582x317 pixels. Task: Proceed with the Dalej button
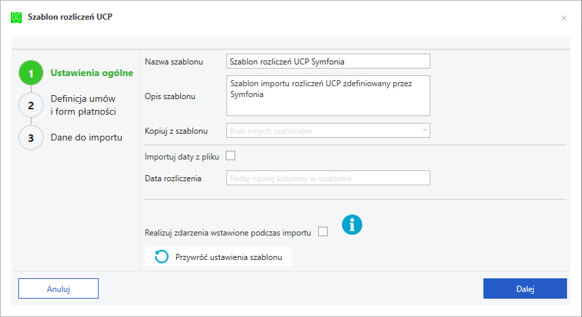pyautogui.click(x=525, y=288)
